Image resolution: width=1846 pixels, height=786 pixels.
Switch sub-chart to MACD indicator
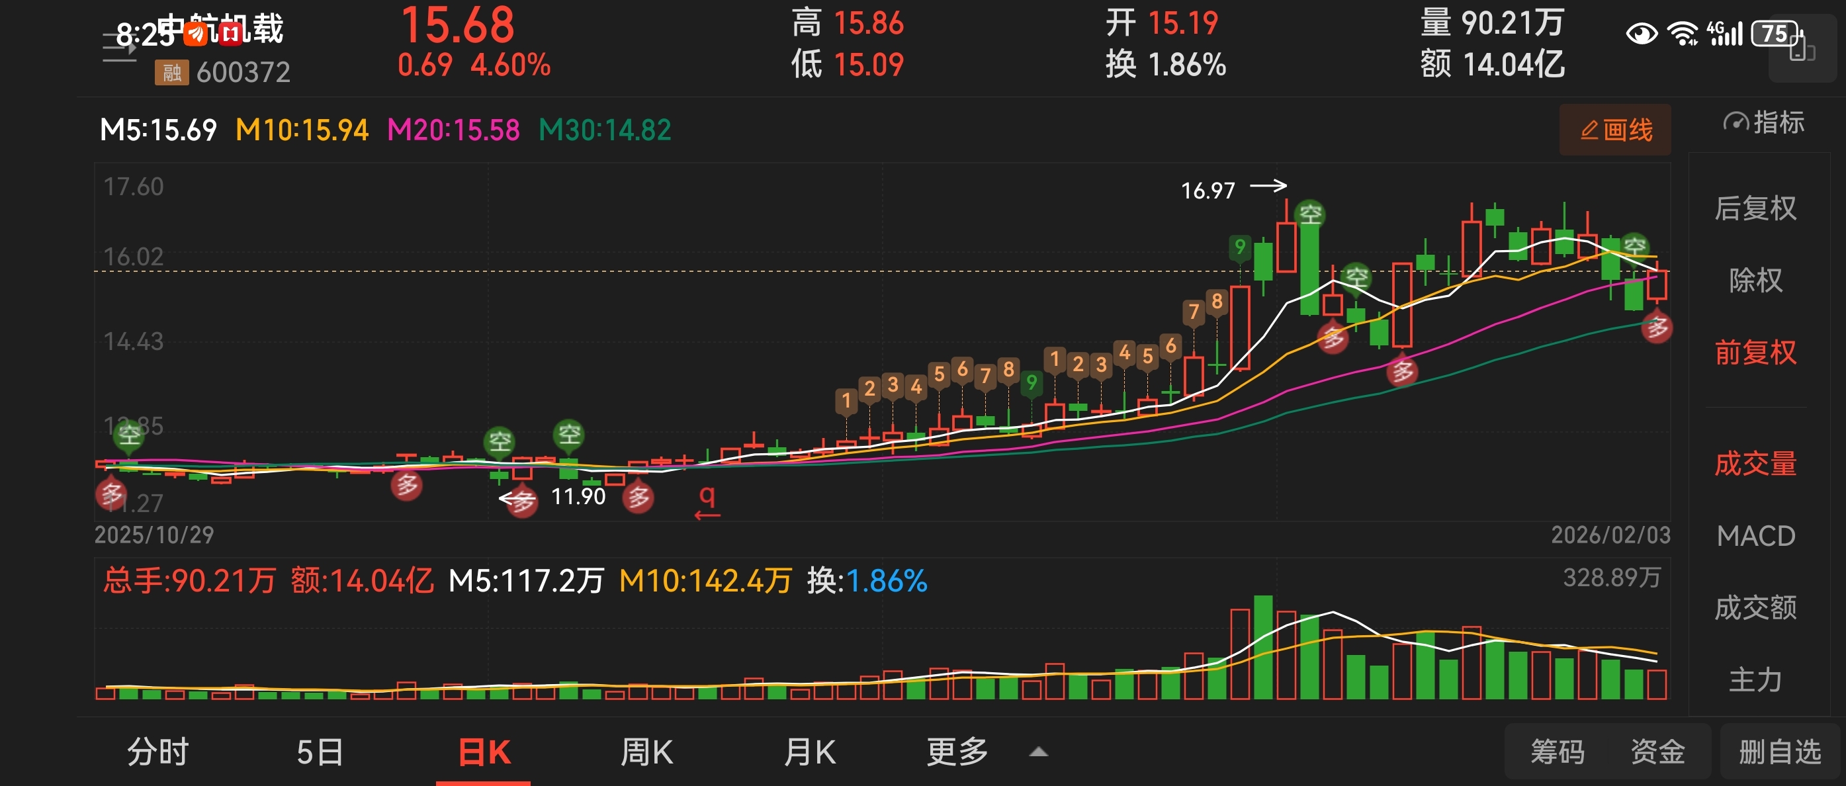pos(1755,536)
